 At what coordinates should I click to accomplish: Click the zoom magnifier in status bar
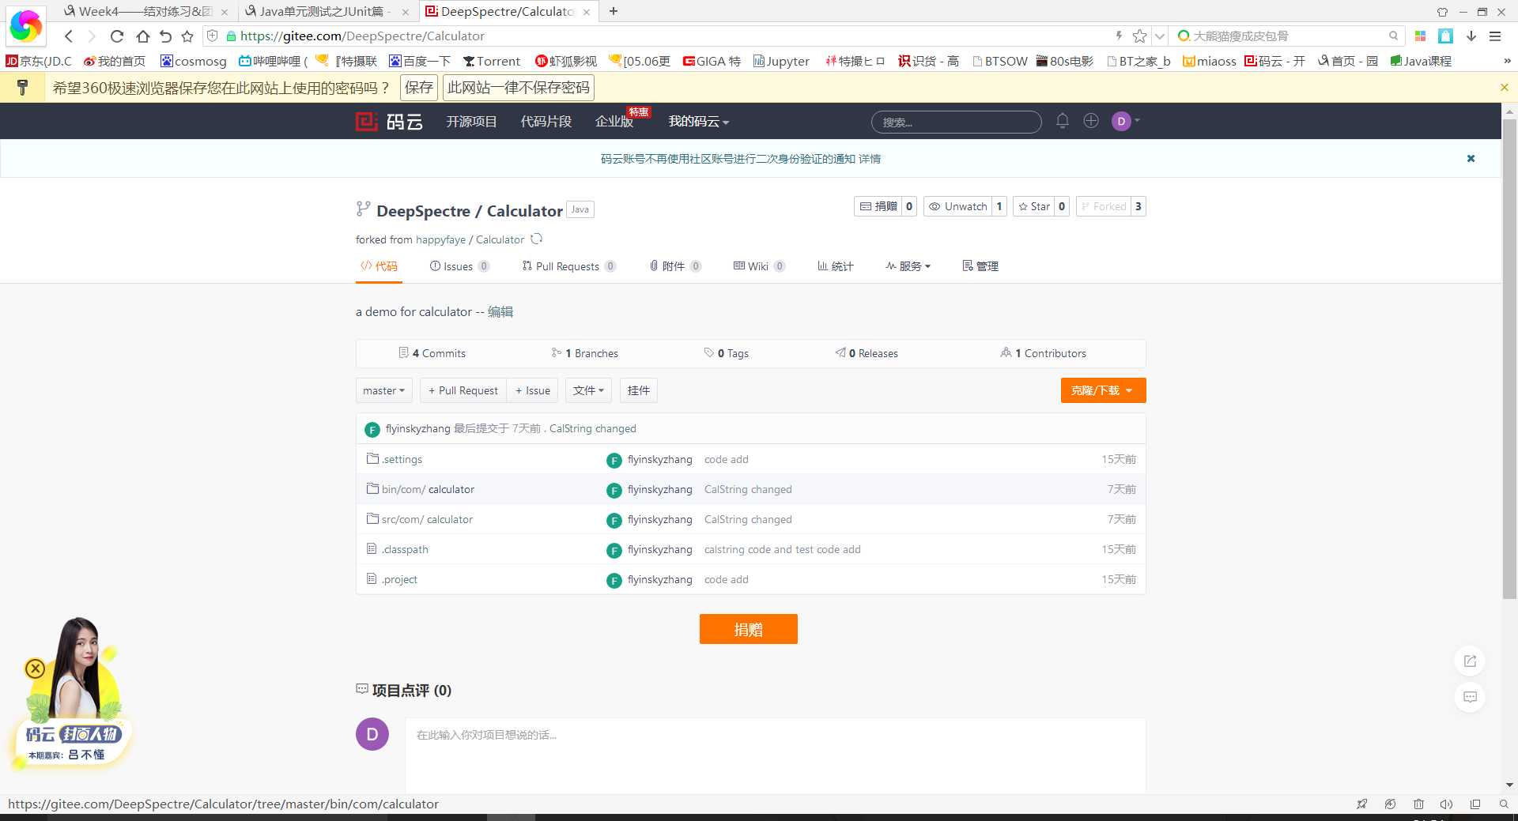point(1503,804)
